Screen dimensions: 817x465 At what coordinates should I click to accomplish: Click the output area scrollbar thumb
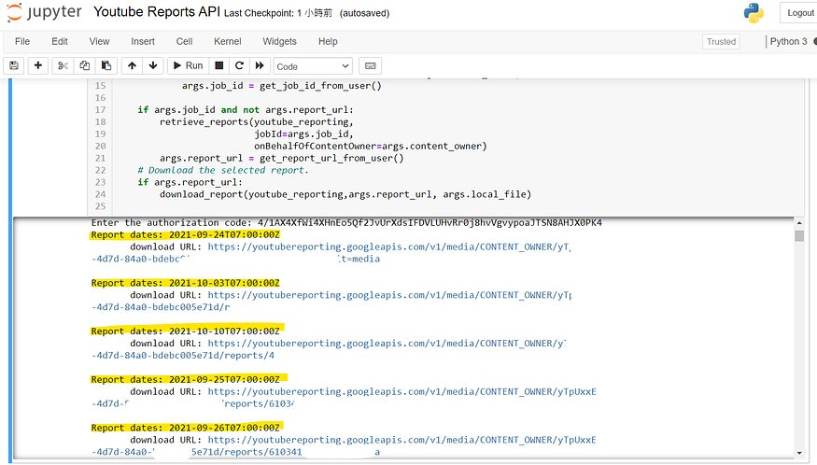click(799, 235)
